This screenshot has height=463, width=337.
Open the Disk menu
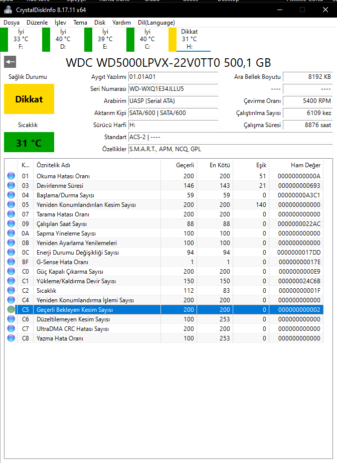point(100,23)
